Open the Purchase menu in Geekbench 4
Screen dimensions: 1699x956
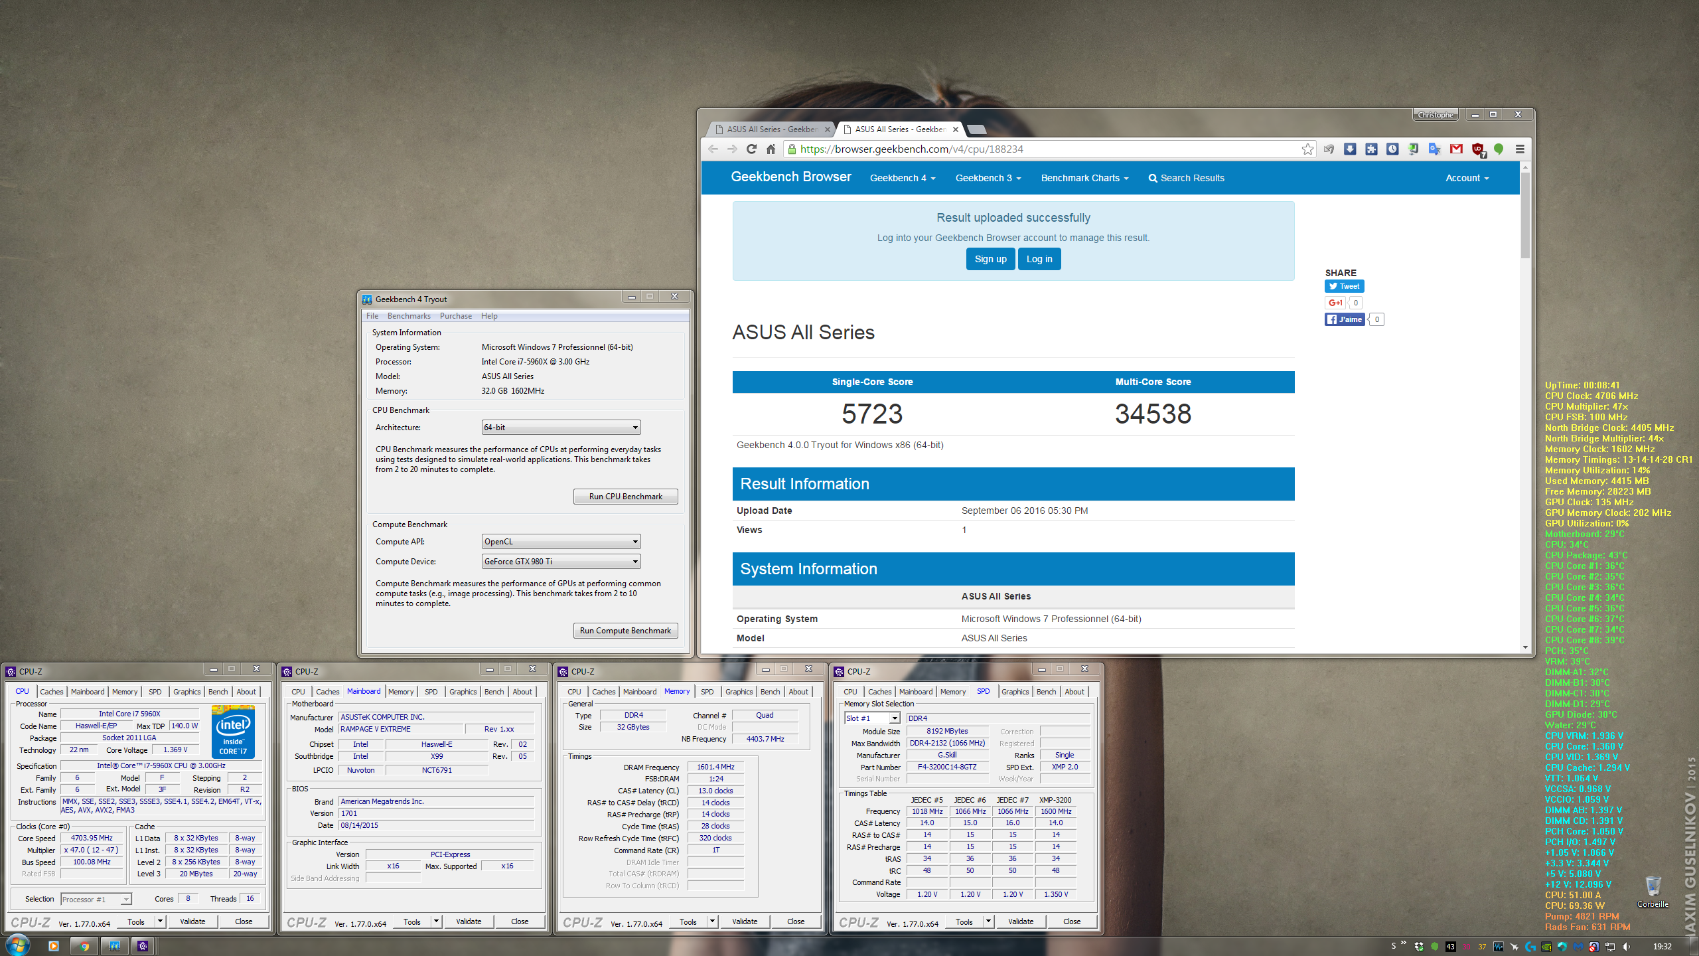[x=456, y=316]
